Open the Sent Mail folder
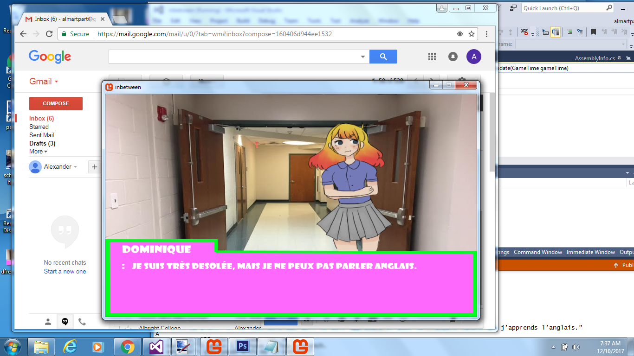The width and height of the screenshot is (634, 356). click(x=41, y=135)
